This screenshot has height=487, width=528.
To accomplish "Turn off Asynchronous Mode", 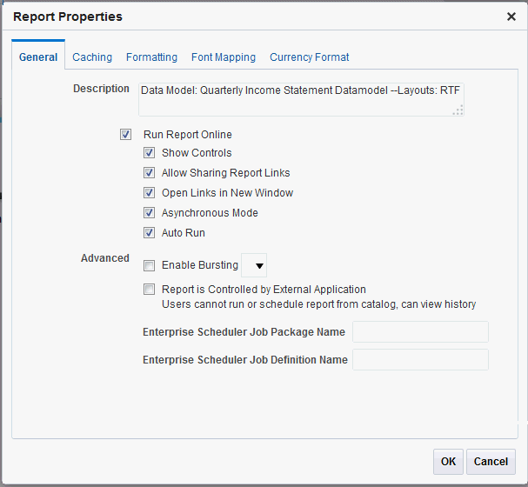I will click(x=149, y=213).
